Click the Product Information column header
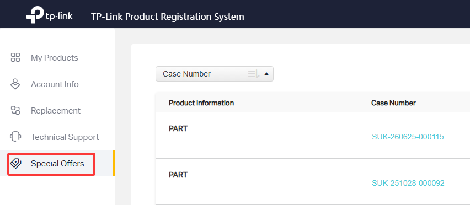The image size is (470, 205). 201,102
